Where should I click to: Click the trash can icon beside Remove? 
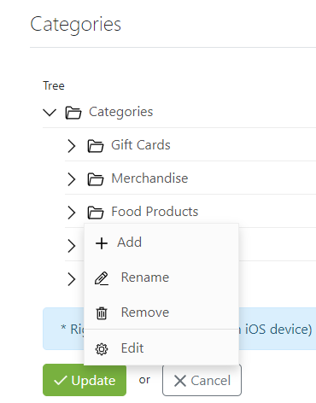[102, 313]
